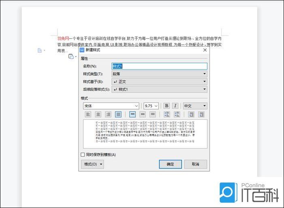Click the red 羽兔网 text in document
Screen dimensions: 284x208
(63, 38)
